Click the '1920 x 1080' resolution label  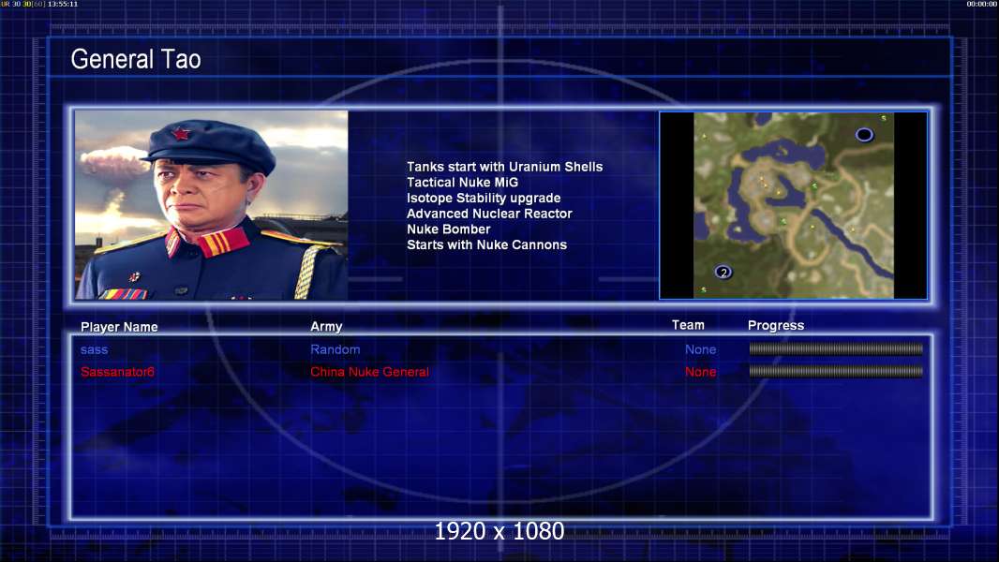pos(499,531)
